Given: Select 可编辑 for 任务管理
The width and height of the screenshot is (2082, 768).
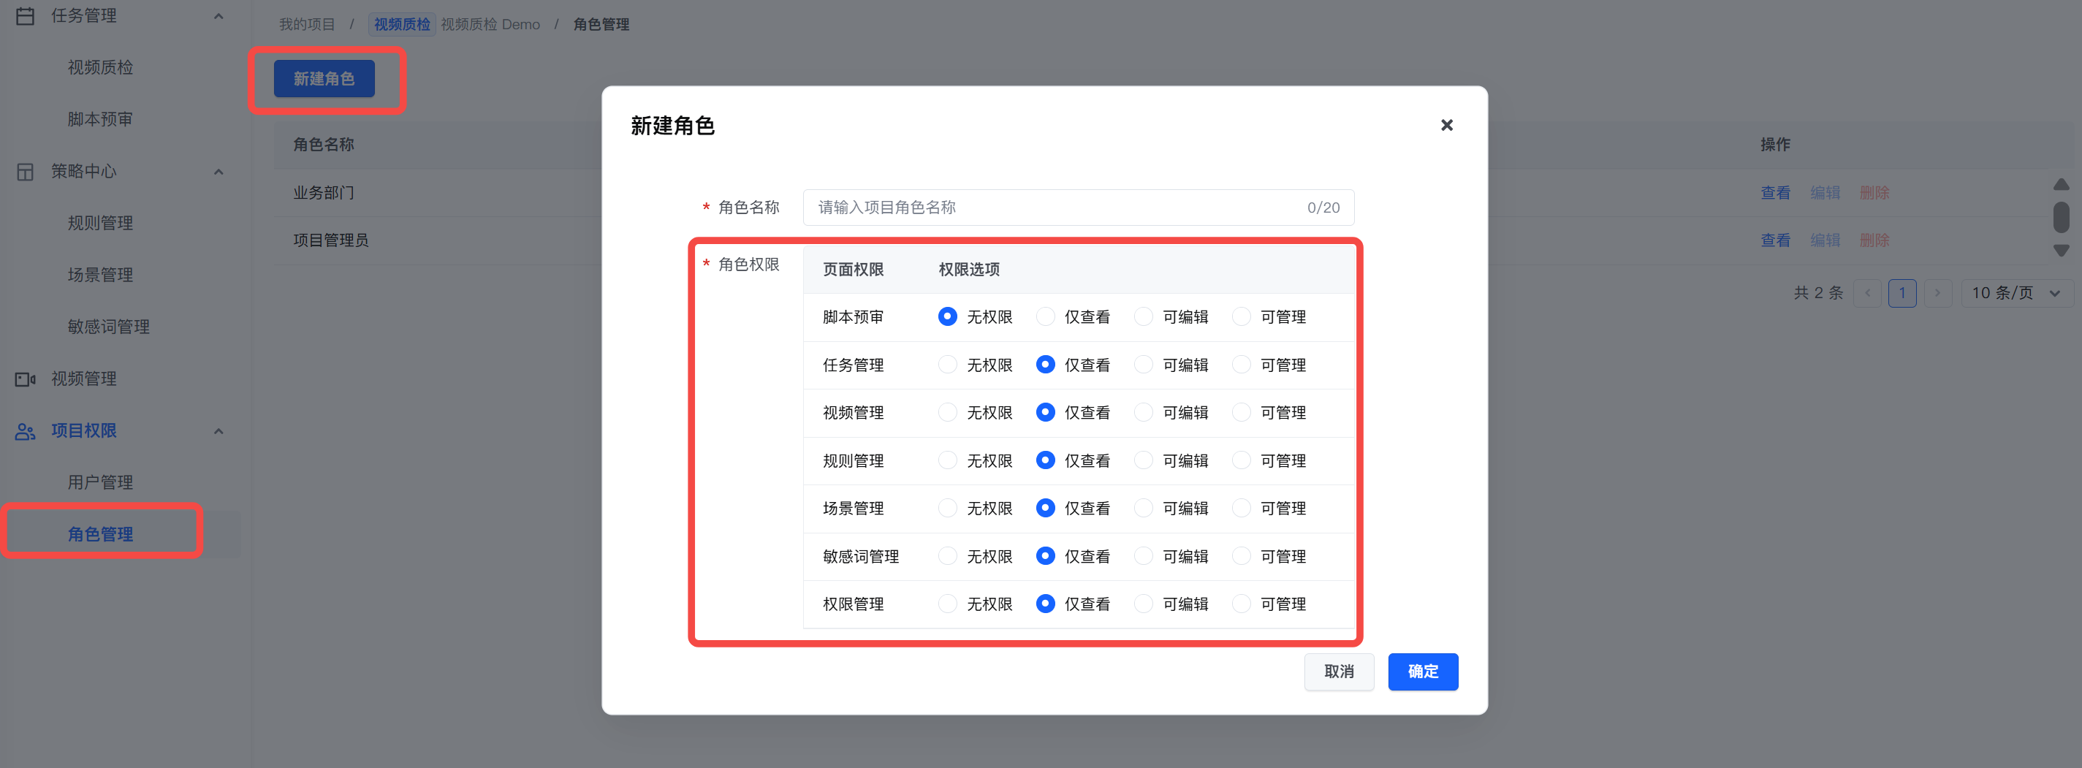Looking at the screenshot, I should click(1143, 365).
